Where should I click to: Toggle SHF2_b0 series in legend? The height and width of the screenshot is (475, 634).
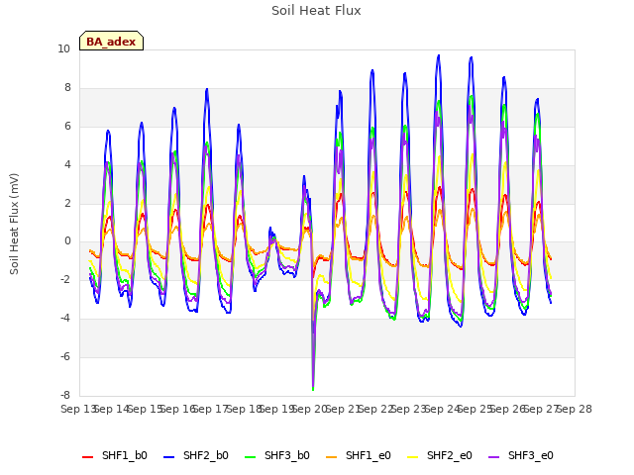pyautogui.click(x=196, y=455)
